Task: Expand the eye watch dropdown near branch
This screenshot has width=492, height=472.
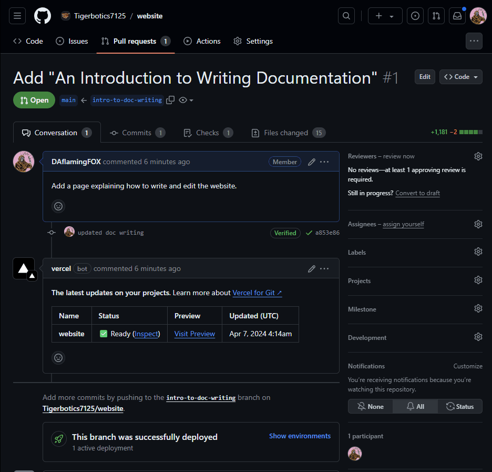Action: click(x=186, y=100)
